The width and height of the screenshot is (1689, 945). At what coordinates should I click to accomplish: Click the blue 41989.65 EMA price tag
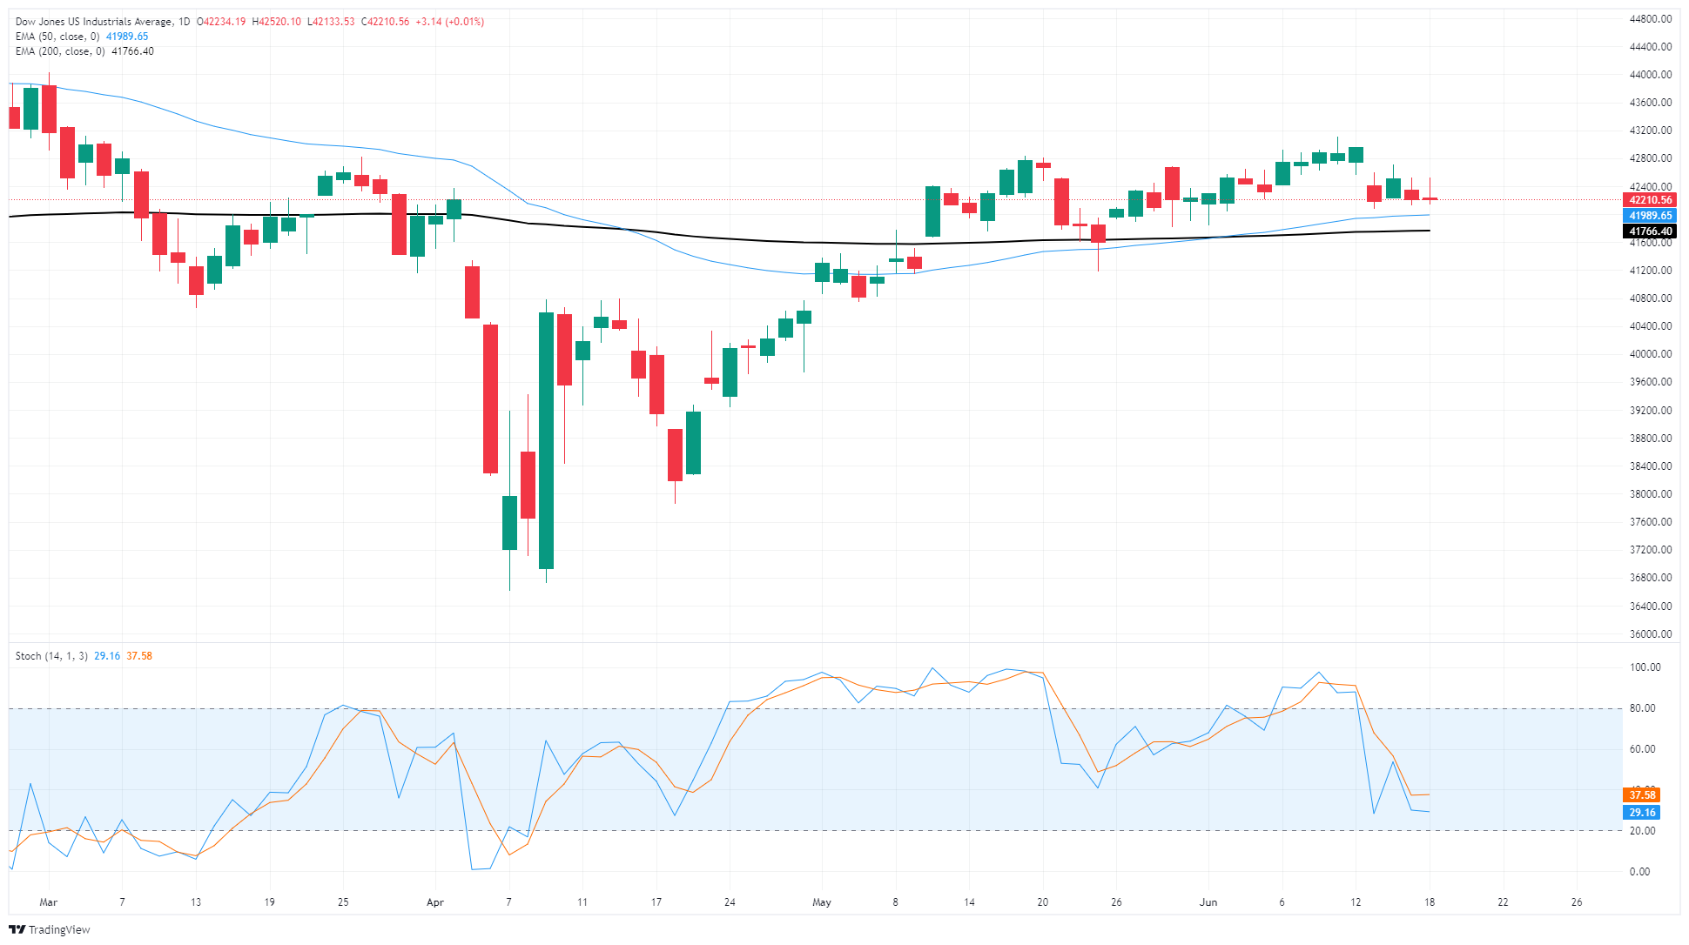(x=1650, y=216)
